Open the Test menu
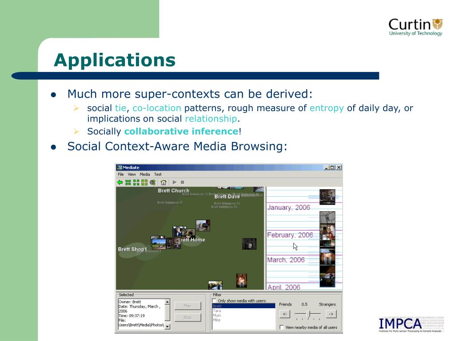 click(x=158, y=174)
